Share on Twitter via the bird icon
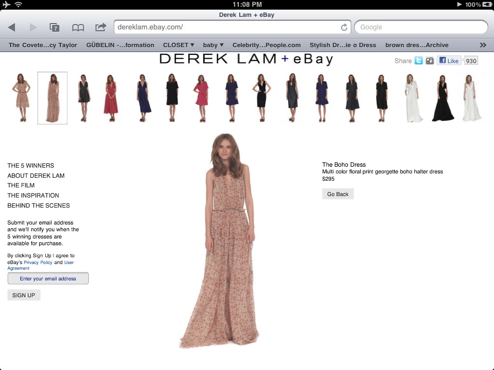 [418, 60]
